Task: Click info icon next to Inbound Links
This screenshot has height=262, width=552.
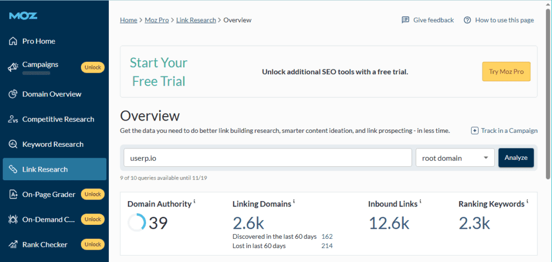Action: coord(420,202)
